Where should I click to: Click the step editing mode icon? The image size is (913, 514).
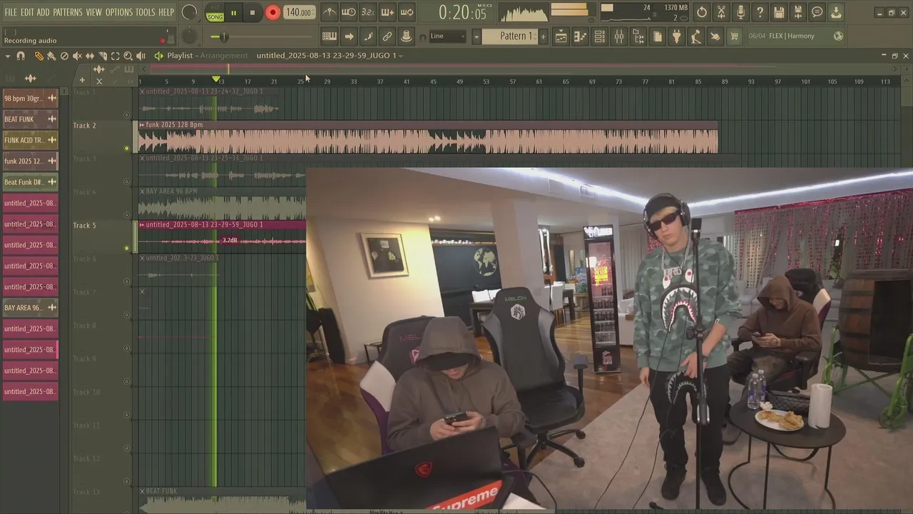tap(368, 36)
